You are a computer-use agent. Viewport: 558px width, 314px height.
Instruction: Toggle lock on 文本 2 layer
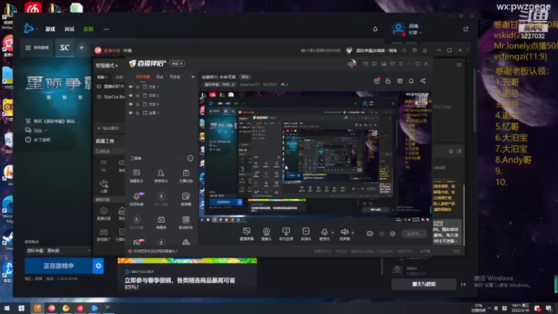click(x=137, y=96)
